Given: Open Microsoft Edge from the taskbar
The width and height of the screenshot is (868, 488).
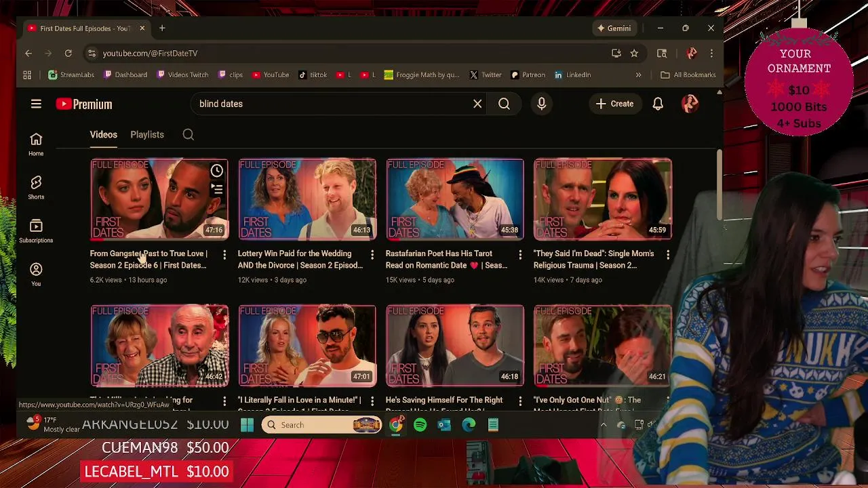Looking at the screenshot, I should click(469, 425).
